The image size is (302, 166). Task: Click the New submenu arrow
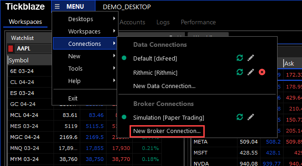click(114, 55)
